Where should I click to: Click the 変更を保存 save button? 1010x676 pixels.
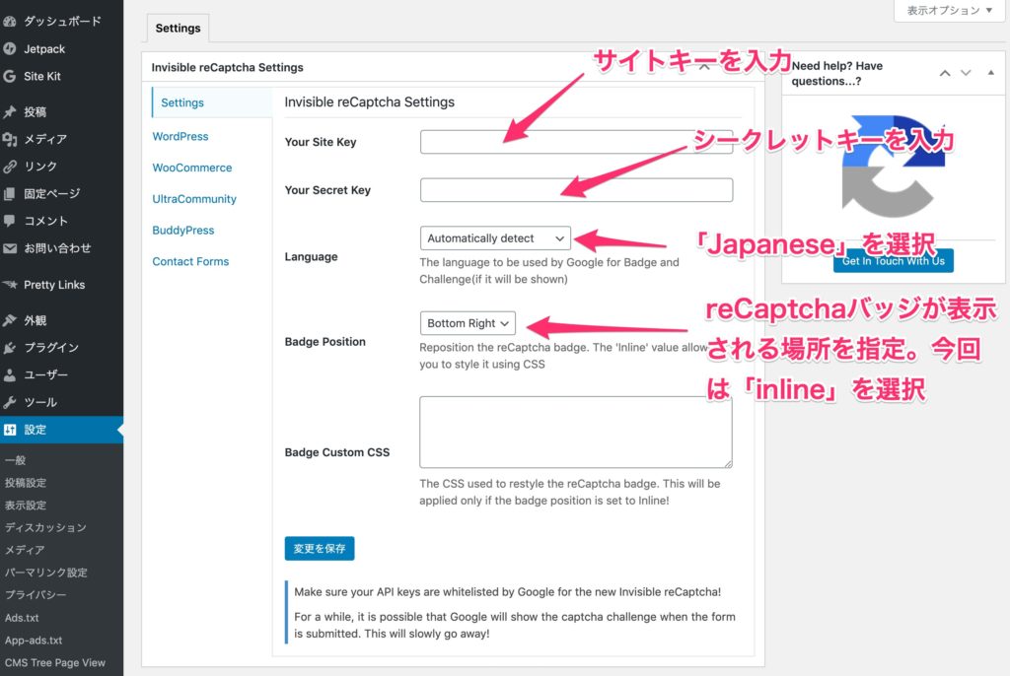point(320,549)
